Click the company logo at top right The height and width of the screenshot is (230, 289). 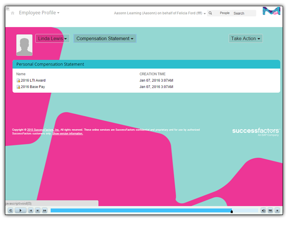pos(271,11)
